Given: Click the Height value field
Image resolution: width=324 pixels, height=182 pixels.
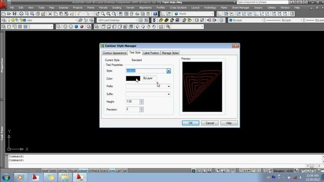Looking at the screenshot, I should 133,102.
